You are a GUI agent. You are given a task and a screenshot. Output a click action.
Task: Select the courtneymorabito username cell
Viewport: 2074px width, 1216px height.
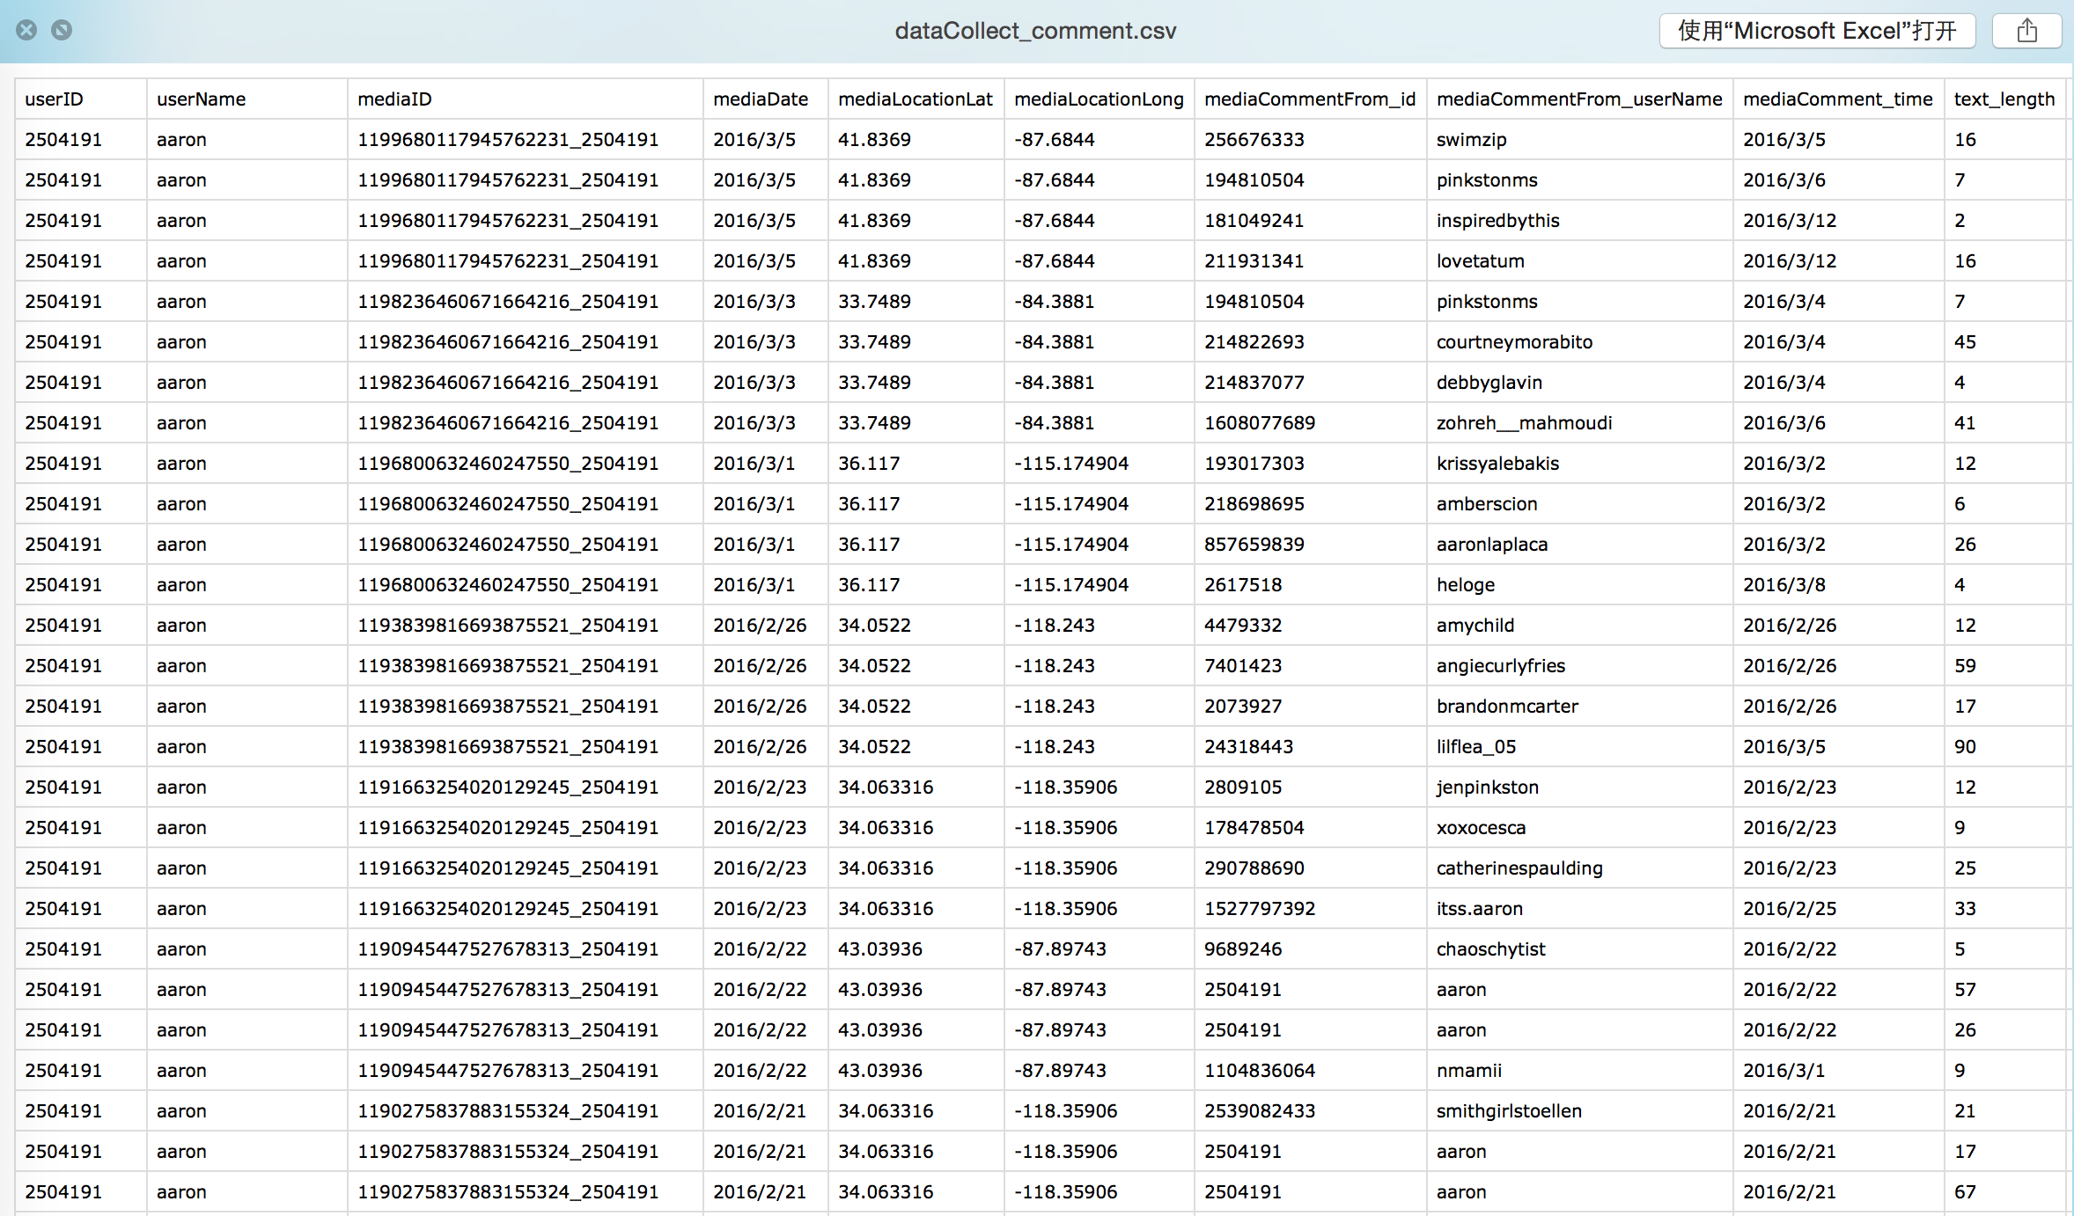(x=1514, y=342)
